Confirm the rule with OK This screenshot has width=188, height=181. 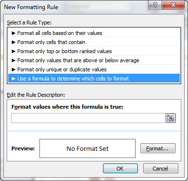[120, 169]
